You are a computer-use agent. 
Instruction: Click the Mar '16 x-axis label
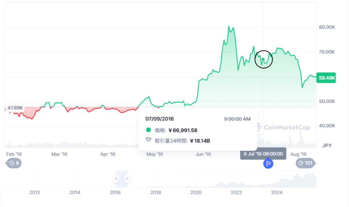(59, 154)
